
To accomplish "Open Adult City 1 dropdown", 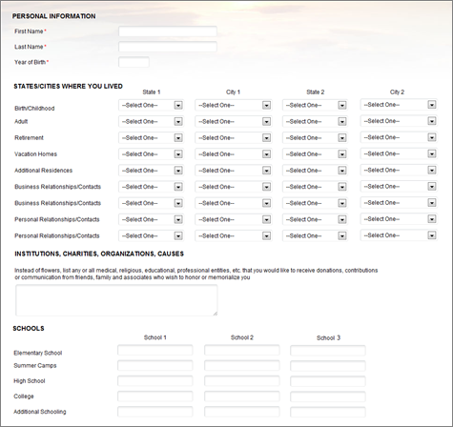I will coord(234,121).
